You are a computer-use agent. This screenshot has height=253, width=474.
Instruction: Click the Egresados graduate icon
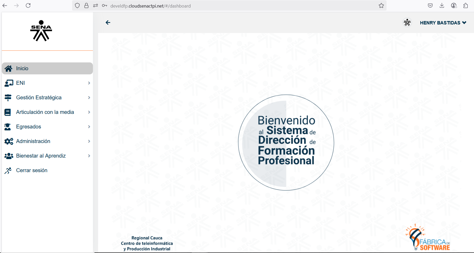click(x=8, y=127)
